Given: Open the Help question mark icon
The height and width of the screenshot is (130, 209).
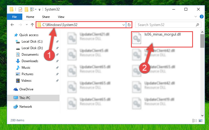Looking at the screenshot, I should point(202,17).
